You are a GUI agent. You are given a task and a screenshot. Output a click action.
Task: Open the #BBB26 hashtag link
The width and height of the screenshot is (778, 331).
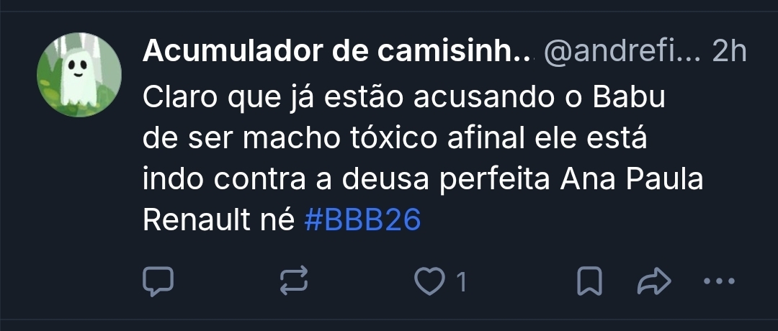(362, 219)
